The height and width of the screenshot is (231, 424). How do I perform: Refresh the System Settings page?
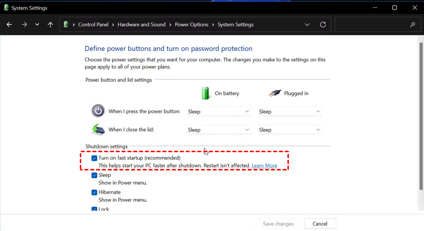[x=323, y=24]
